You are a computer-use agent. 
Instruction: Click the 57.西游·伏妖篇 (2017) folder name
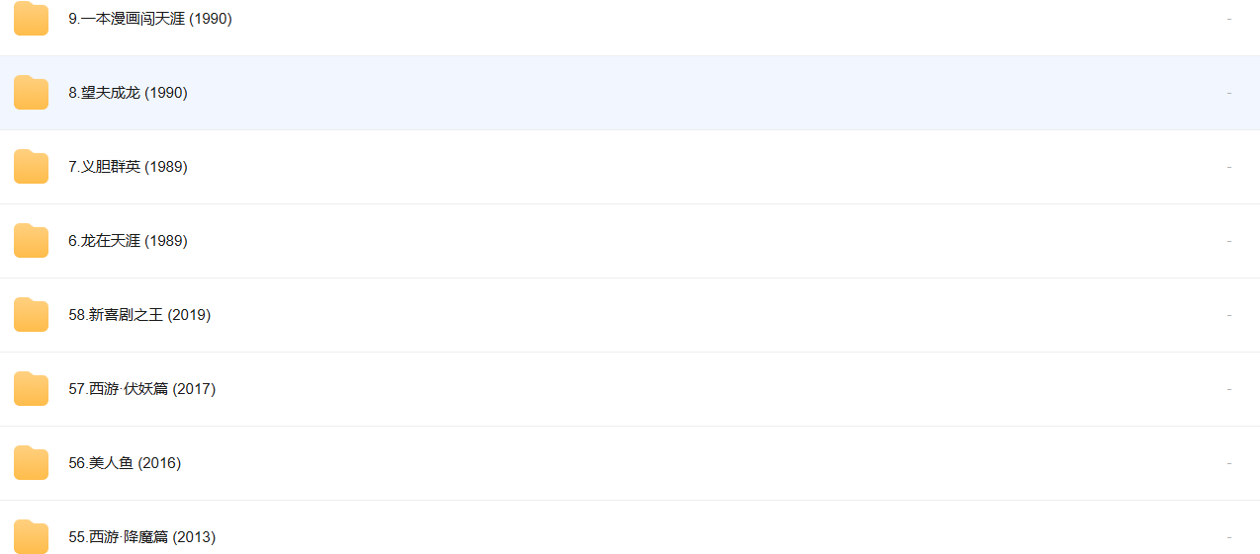pos(141,389)
